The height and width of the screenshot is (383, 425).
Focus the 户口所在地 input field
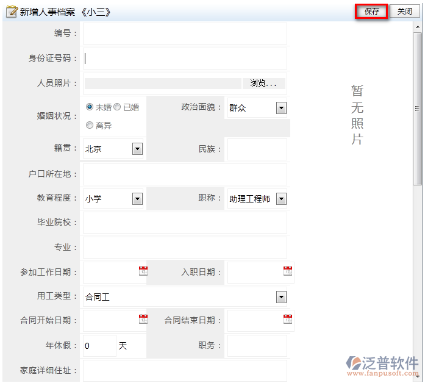click(x=185, y=174)
